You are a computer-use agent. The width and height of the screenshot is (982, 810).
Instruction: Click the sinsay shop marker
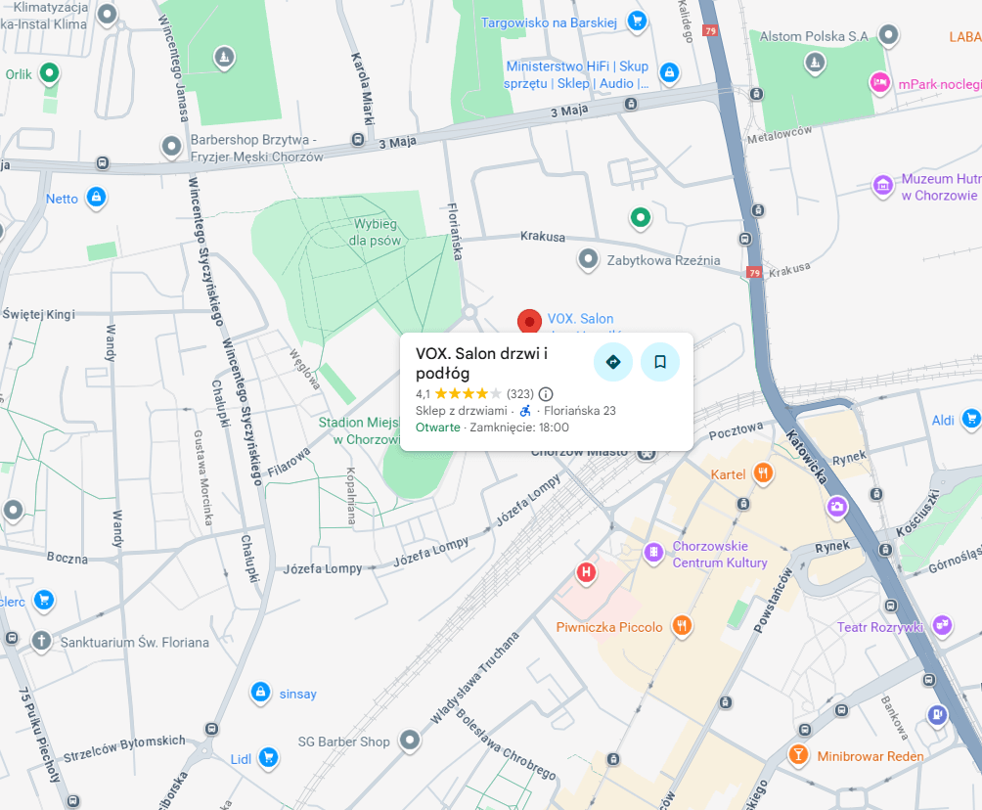[260, 693]
